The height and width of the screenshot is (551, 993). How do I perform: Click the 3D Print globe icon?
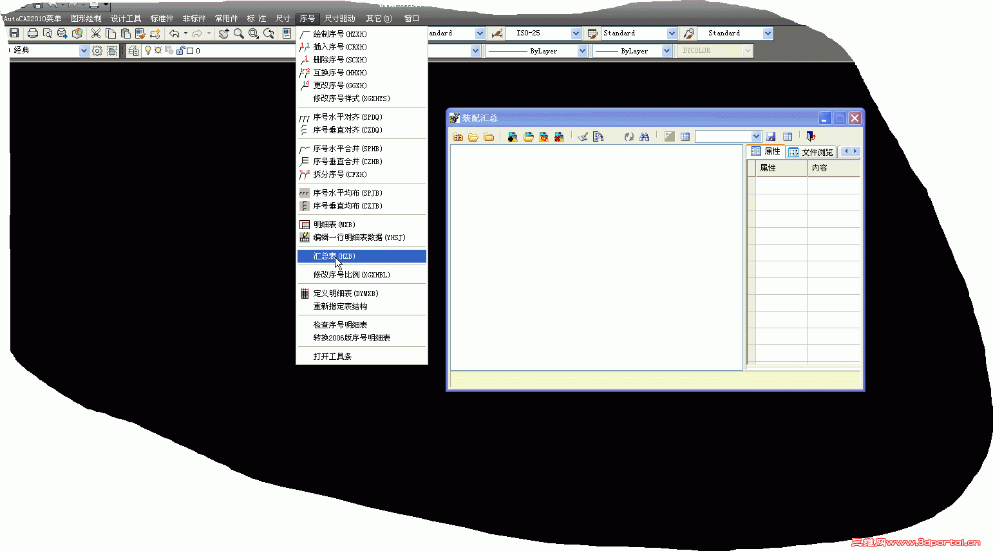[x=77, y=33]
